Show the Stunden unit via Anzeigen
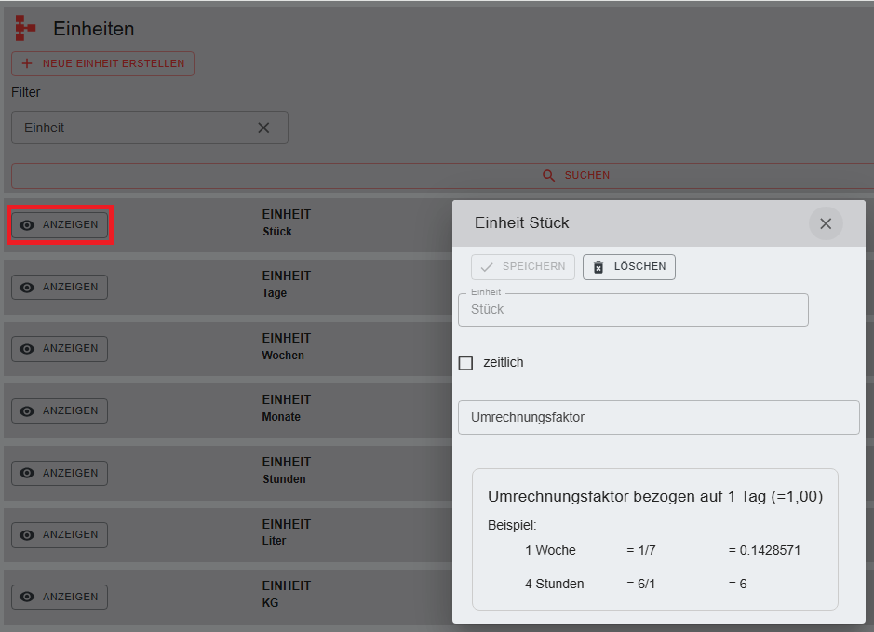The width and height of the screenshot is (874, 632). [60, 473]
